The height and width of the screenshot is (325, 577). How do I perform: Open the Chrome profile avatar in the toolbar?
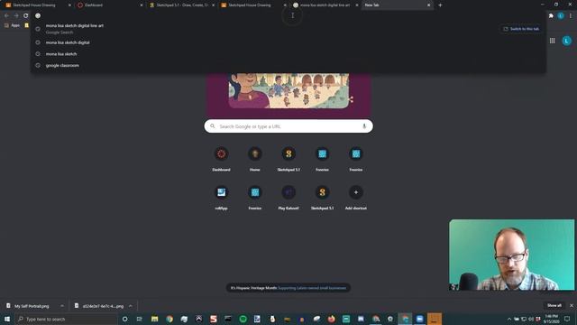tap(561, 16)
